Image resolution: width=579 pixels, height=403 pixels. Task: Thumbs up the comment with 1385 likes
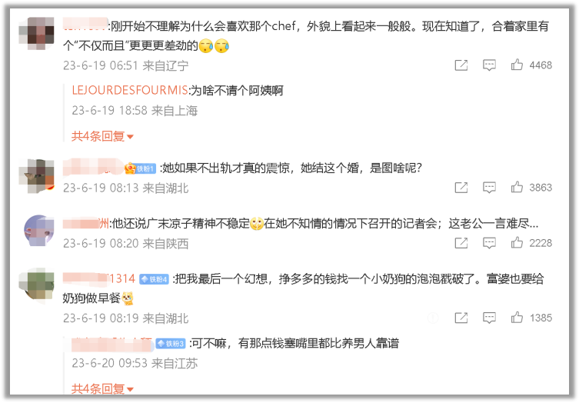(x=517, y=318)
